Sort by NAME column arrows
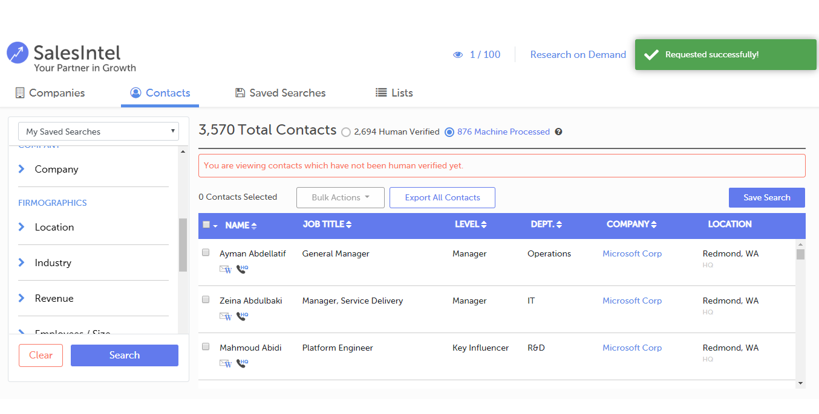819x414 pixels. [254, 225]
